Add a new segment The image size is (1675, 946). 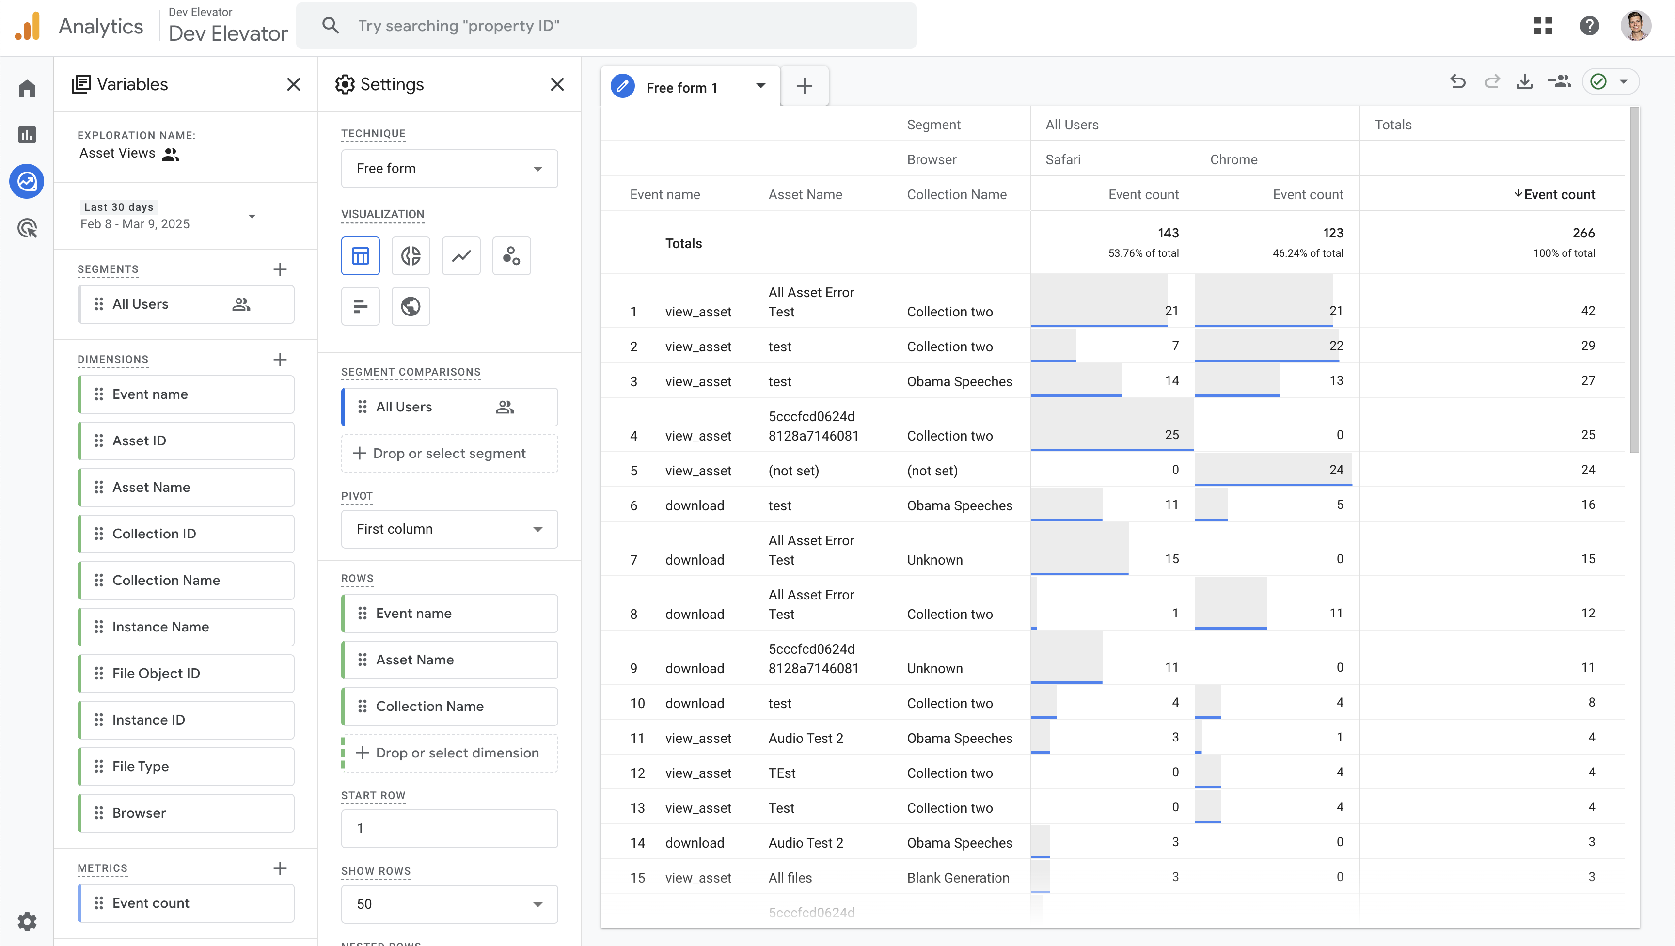point(280,269)
